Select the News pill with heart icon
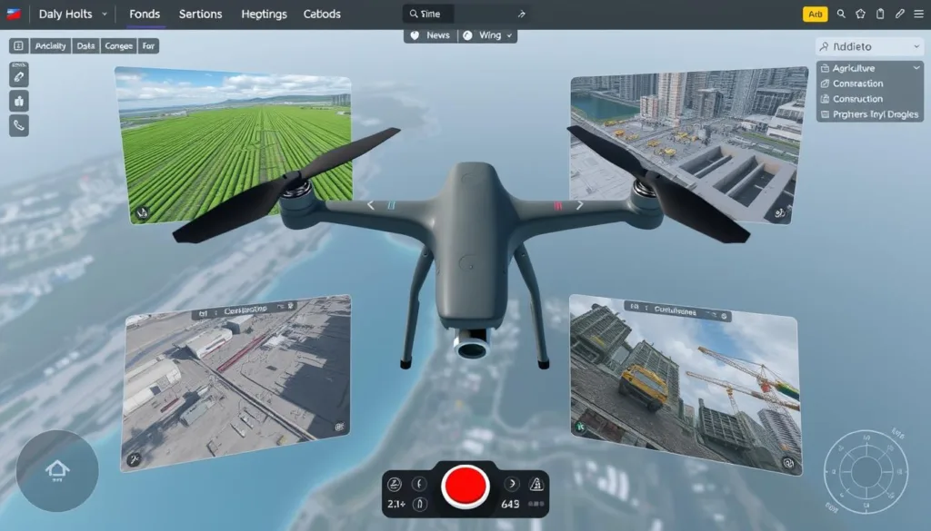Screen dimensions: 931x531 (430, 35)
